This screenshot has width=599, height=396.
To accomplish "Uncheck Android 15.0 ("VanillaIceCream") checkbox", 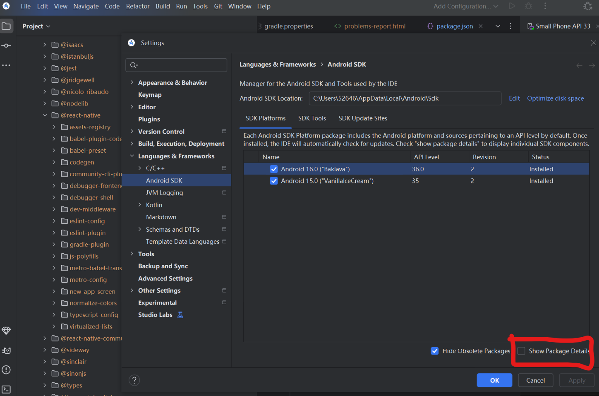I will click(274, 181).
